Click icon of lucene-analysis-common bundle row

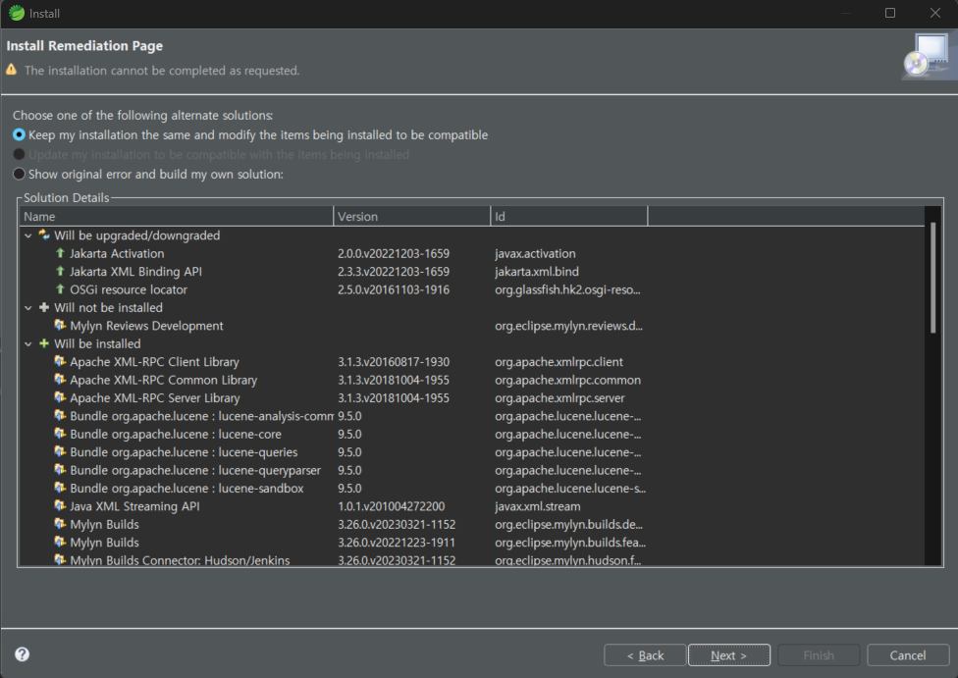[60, 415]
